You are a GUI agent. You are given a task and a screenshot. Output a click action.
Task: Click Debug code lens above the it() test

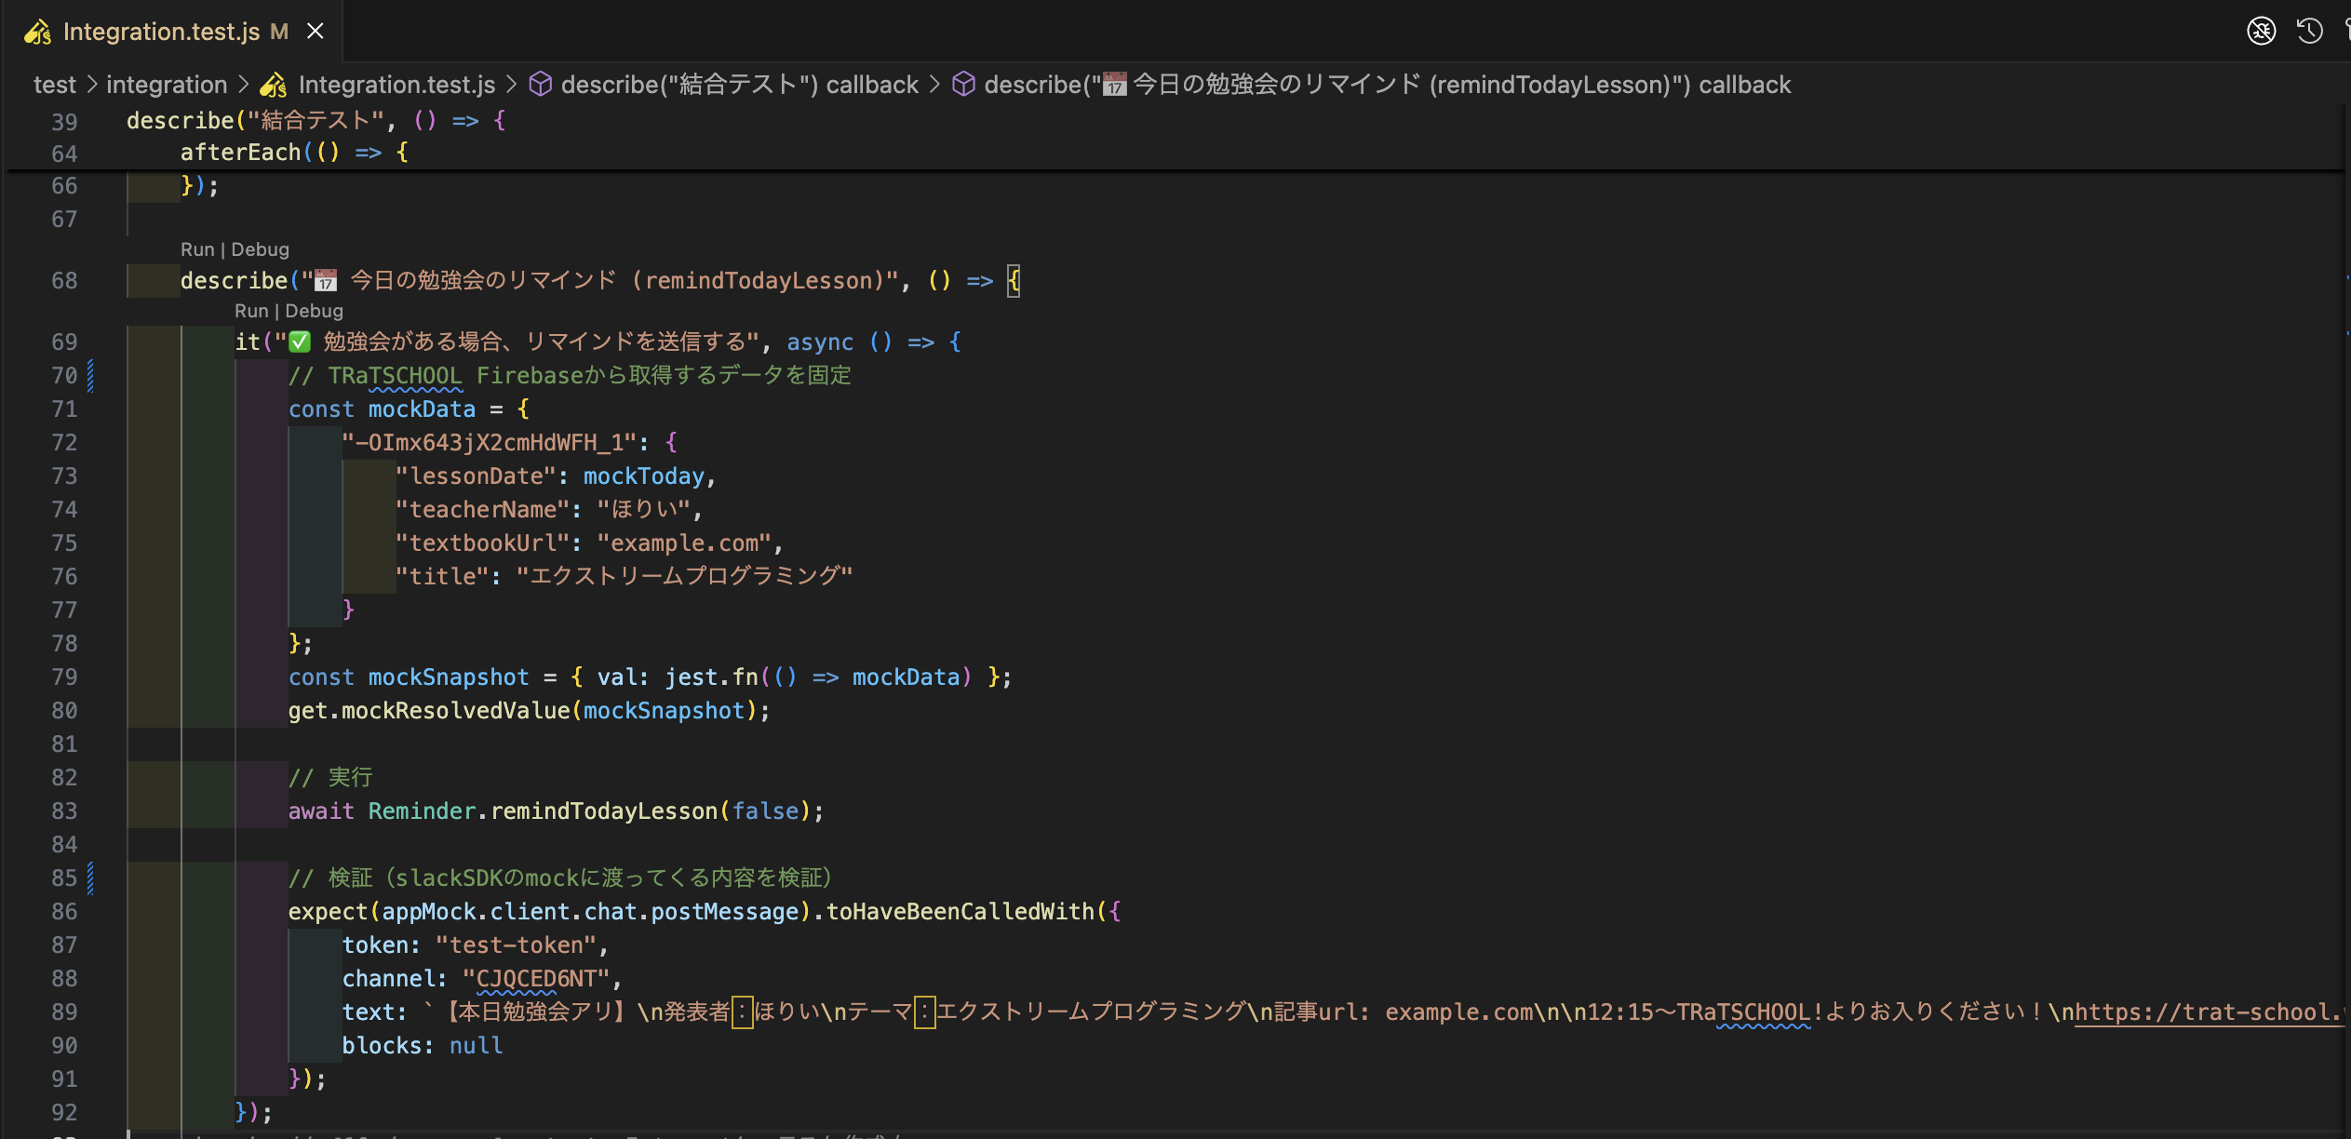[314, 311]
